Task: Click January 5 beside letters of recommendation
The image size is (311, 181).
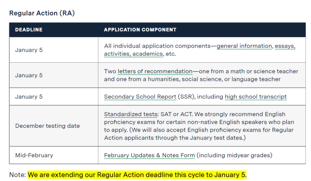Action: click(x=29, y=75)
